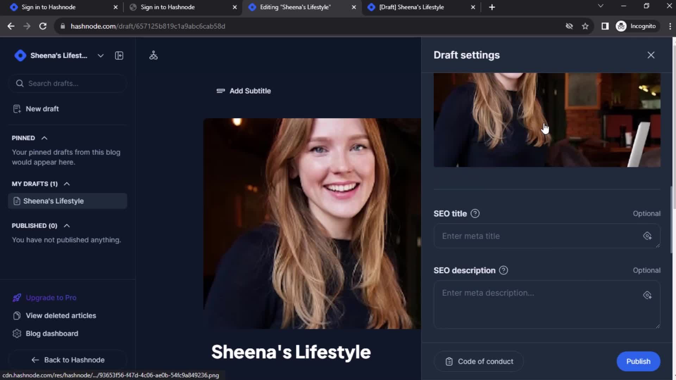
Task: Click the Code of conduct icon
Action: tap(449, 361)
